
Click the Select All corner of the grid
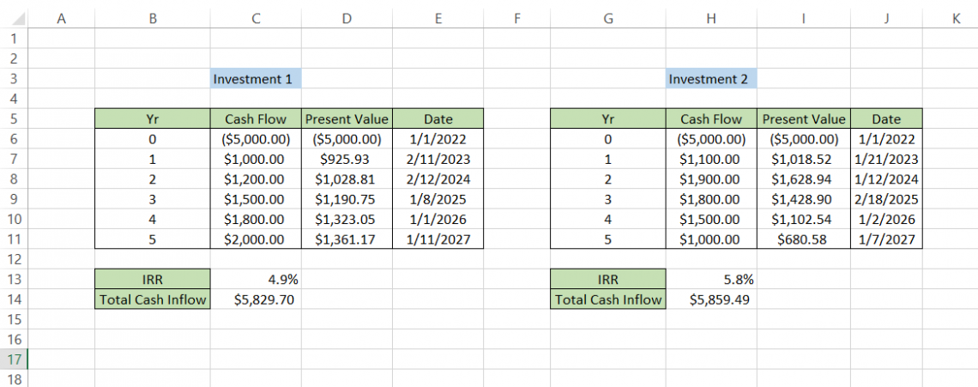(x=13, y=18)
